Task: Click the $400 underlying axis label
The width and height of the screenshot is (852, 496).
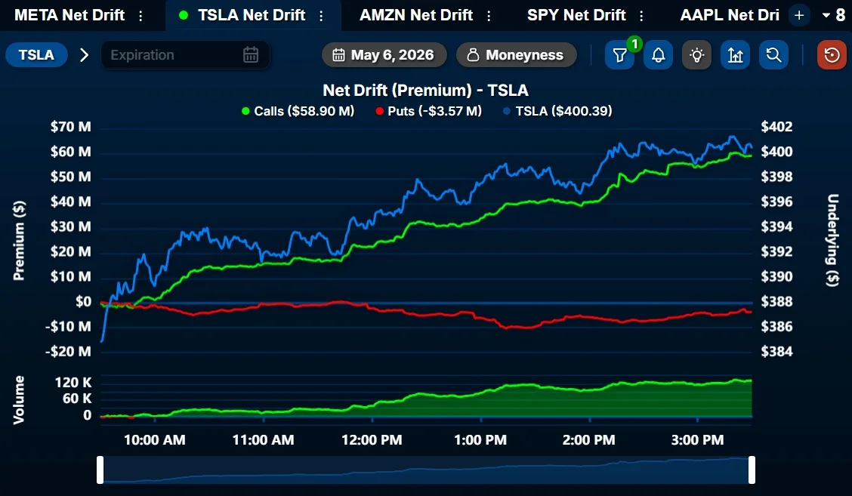Action: pyautogui.click(x=776, y=152)
